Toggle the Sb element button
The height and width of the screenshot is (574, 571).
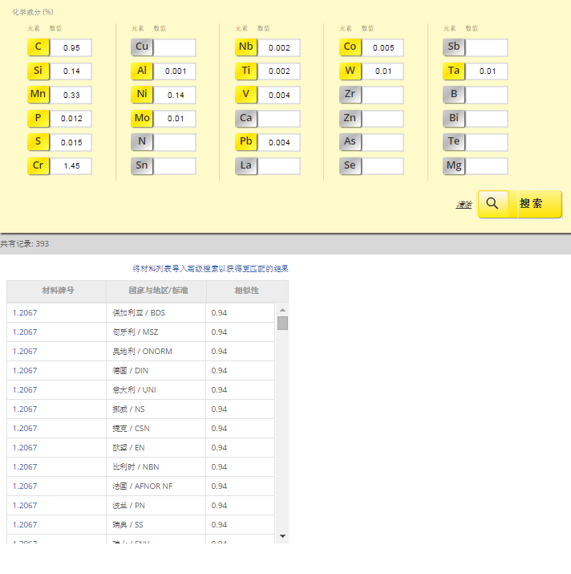tap(454, 47)
